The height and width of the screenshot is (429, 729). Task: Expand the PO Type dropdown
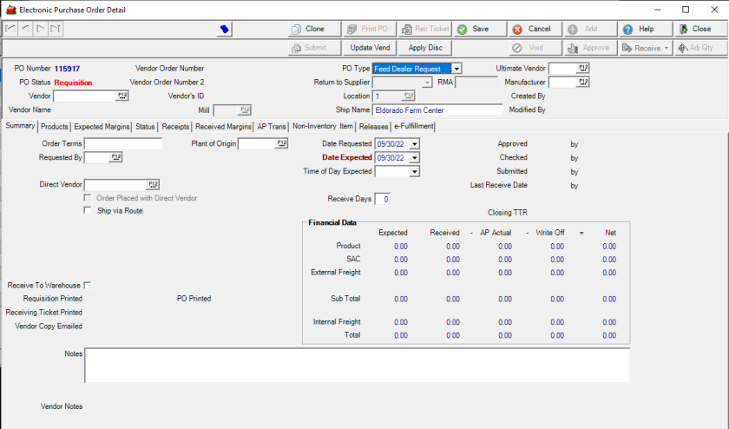tap(456, 69)
